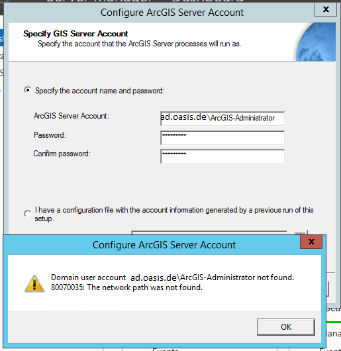Choose the 'I have a configuration file' option

coord(28,214)
